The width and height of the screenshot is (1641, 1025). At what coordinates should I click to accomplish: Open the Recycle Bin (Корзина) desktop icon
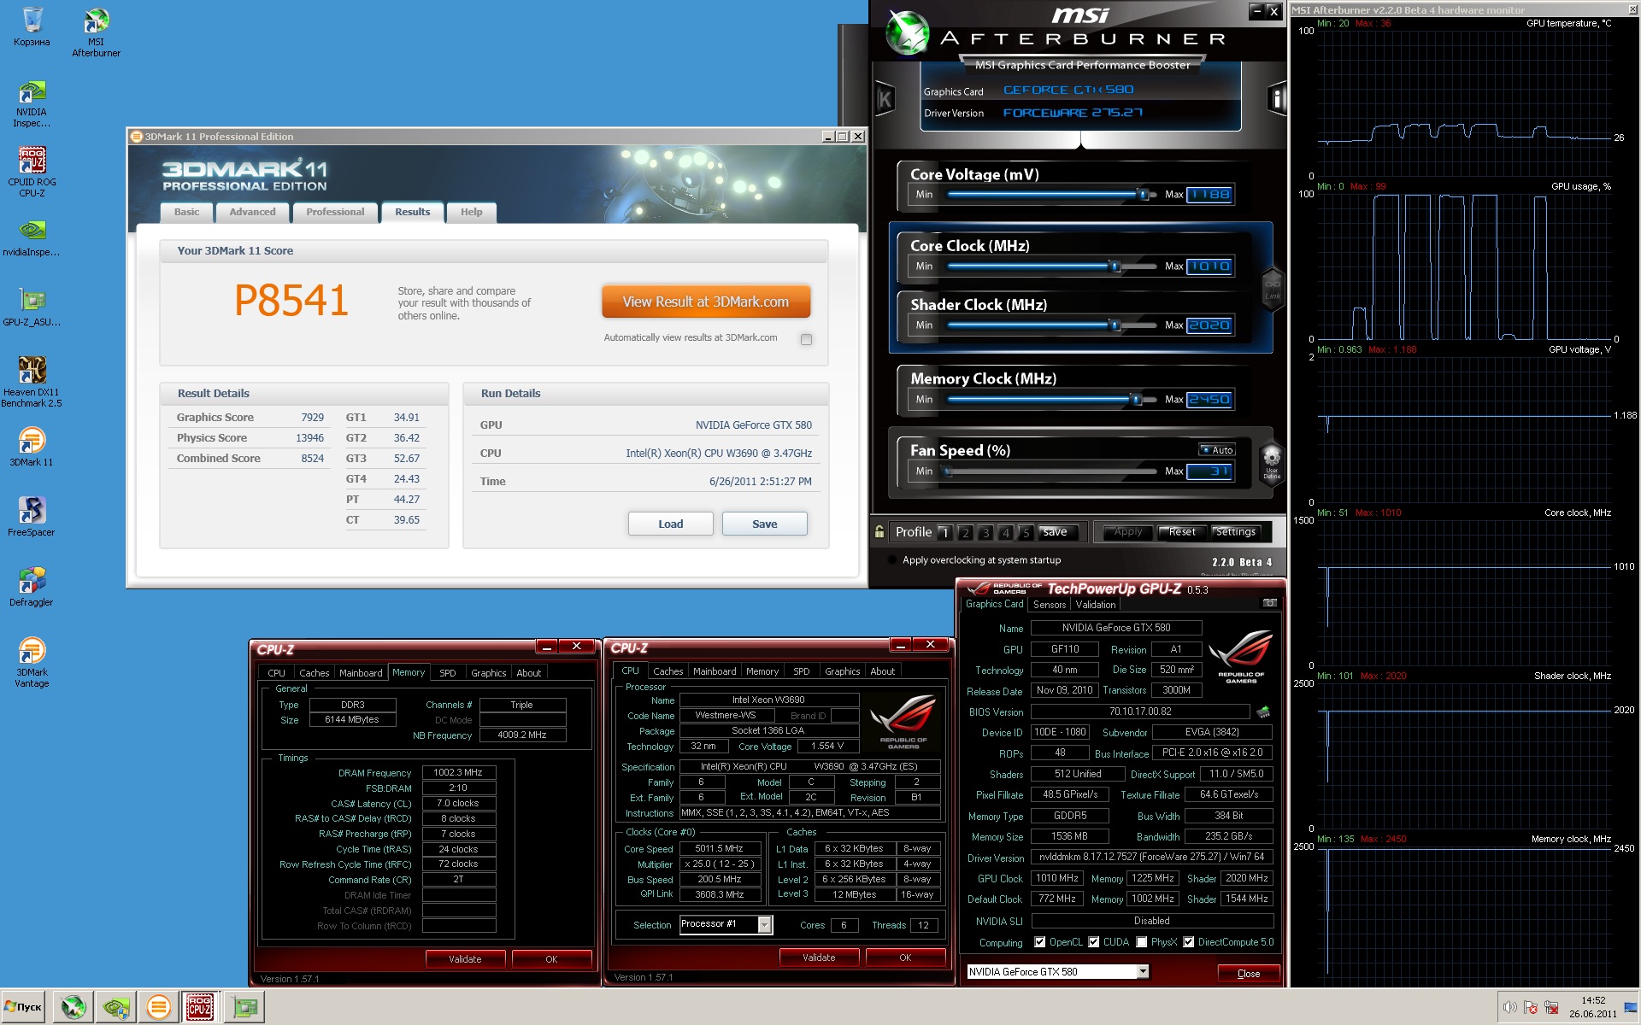(32, 26)
